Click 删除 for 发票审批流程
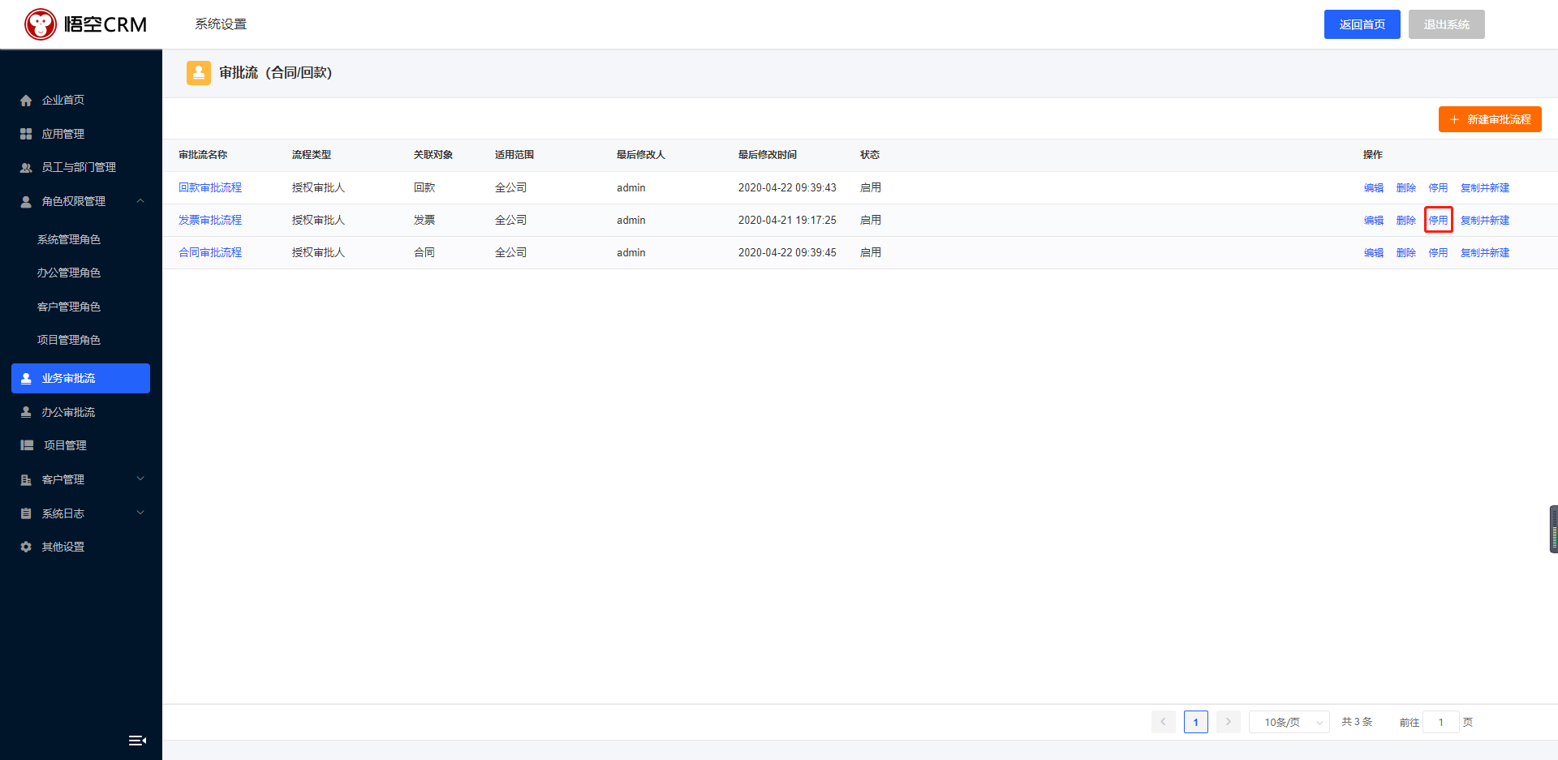Screen dimensions: 1558x760 [x=1406, y=220]
